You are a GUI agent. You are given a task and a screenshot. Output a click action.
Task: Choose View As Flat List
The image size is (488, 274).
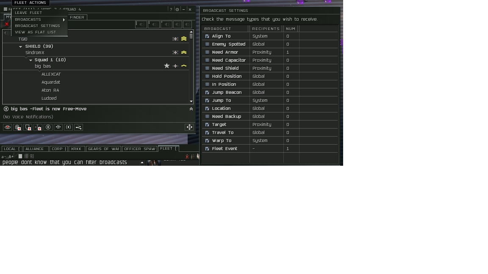coord(36,32)
